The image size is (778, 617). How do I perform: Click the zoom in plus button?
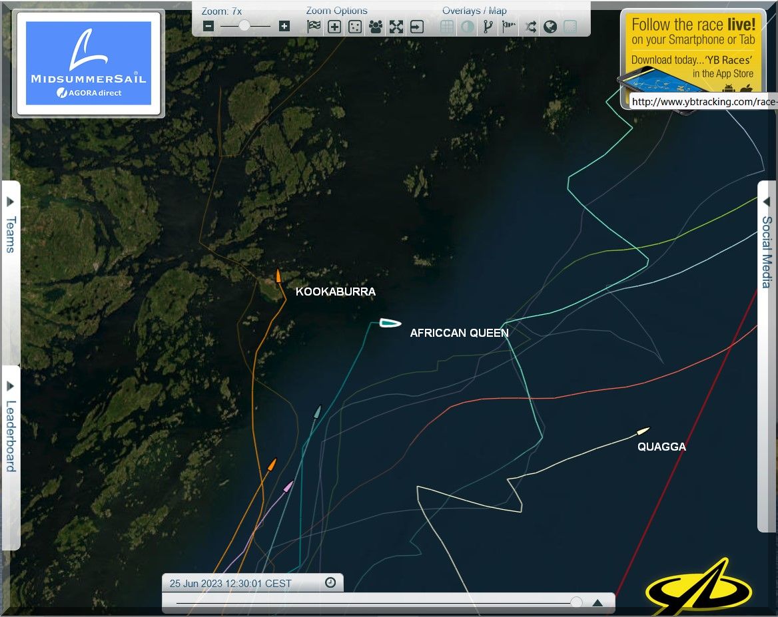coord(284,27)
